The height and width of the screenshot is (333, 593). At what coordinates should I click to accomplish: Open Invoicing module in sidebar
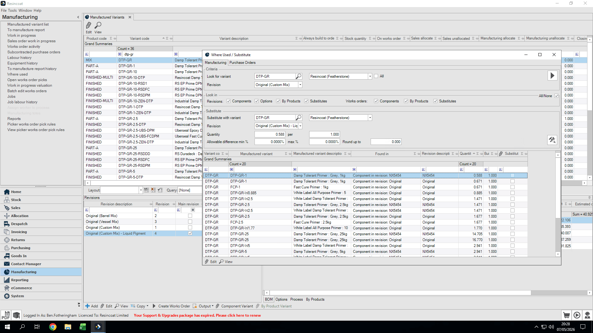click(41, 232)
